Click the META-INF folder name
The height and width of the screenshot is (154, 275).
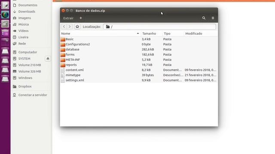(73, 59)
